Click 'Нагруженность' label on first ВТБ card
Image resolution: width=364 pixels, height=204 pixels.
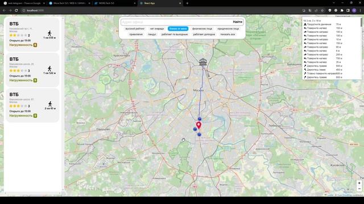pyautogui.click(x=21, y=45)
